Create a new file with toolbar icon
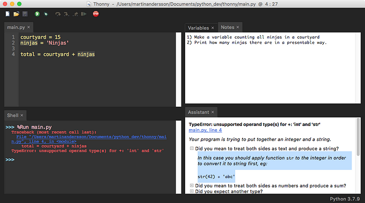This screenshot has width=365, height=203. point(7,14)
